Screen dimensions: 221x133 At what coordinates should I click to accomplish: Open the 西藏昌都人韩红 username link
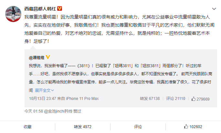[40, 9]
